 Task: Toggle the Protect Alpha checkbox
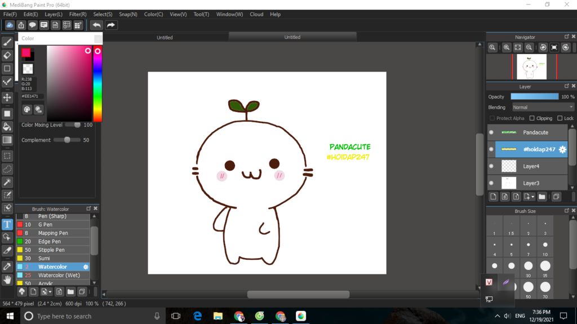point(492,118)
